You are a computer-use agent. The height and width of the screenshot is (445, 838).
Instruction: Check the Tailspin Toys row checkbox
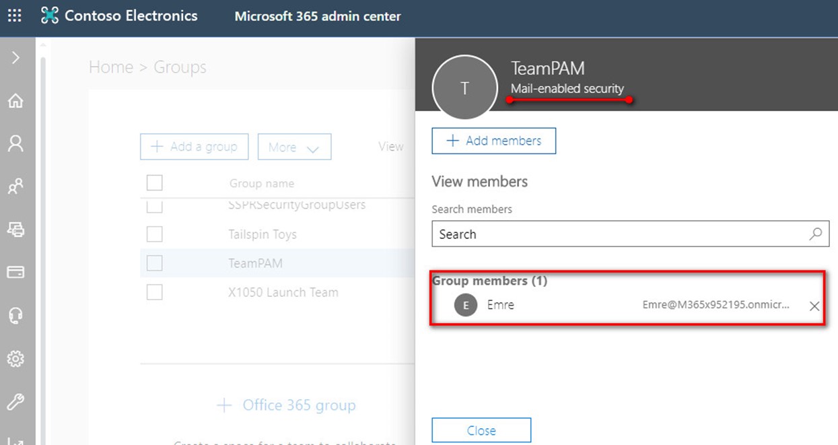[154, 234]
